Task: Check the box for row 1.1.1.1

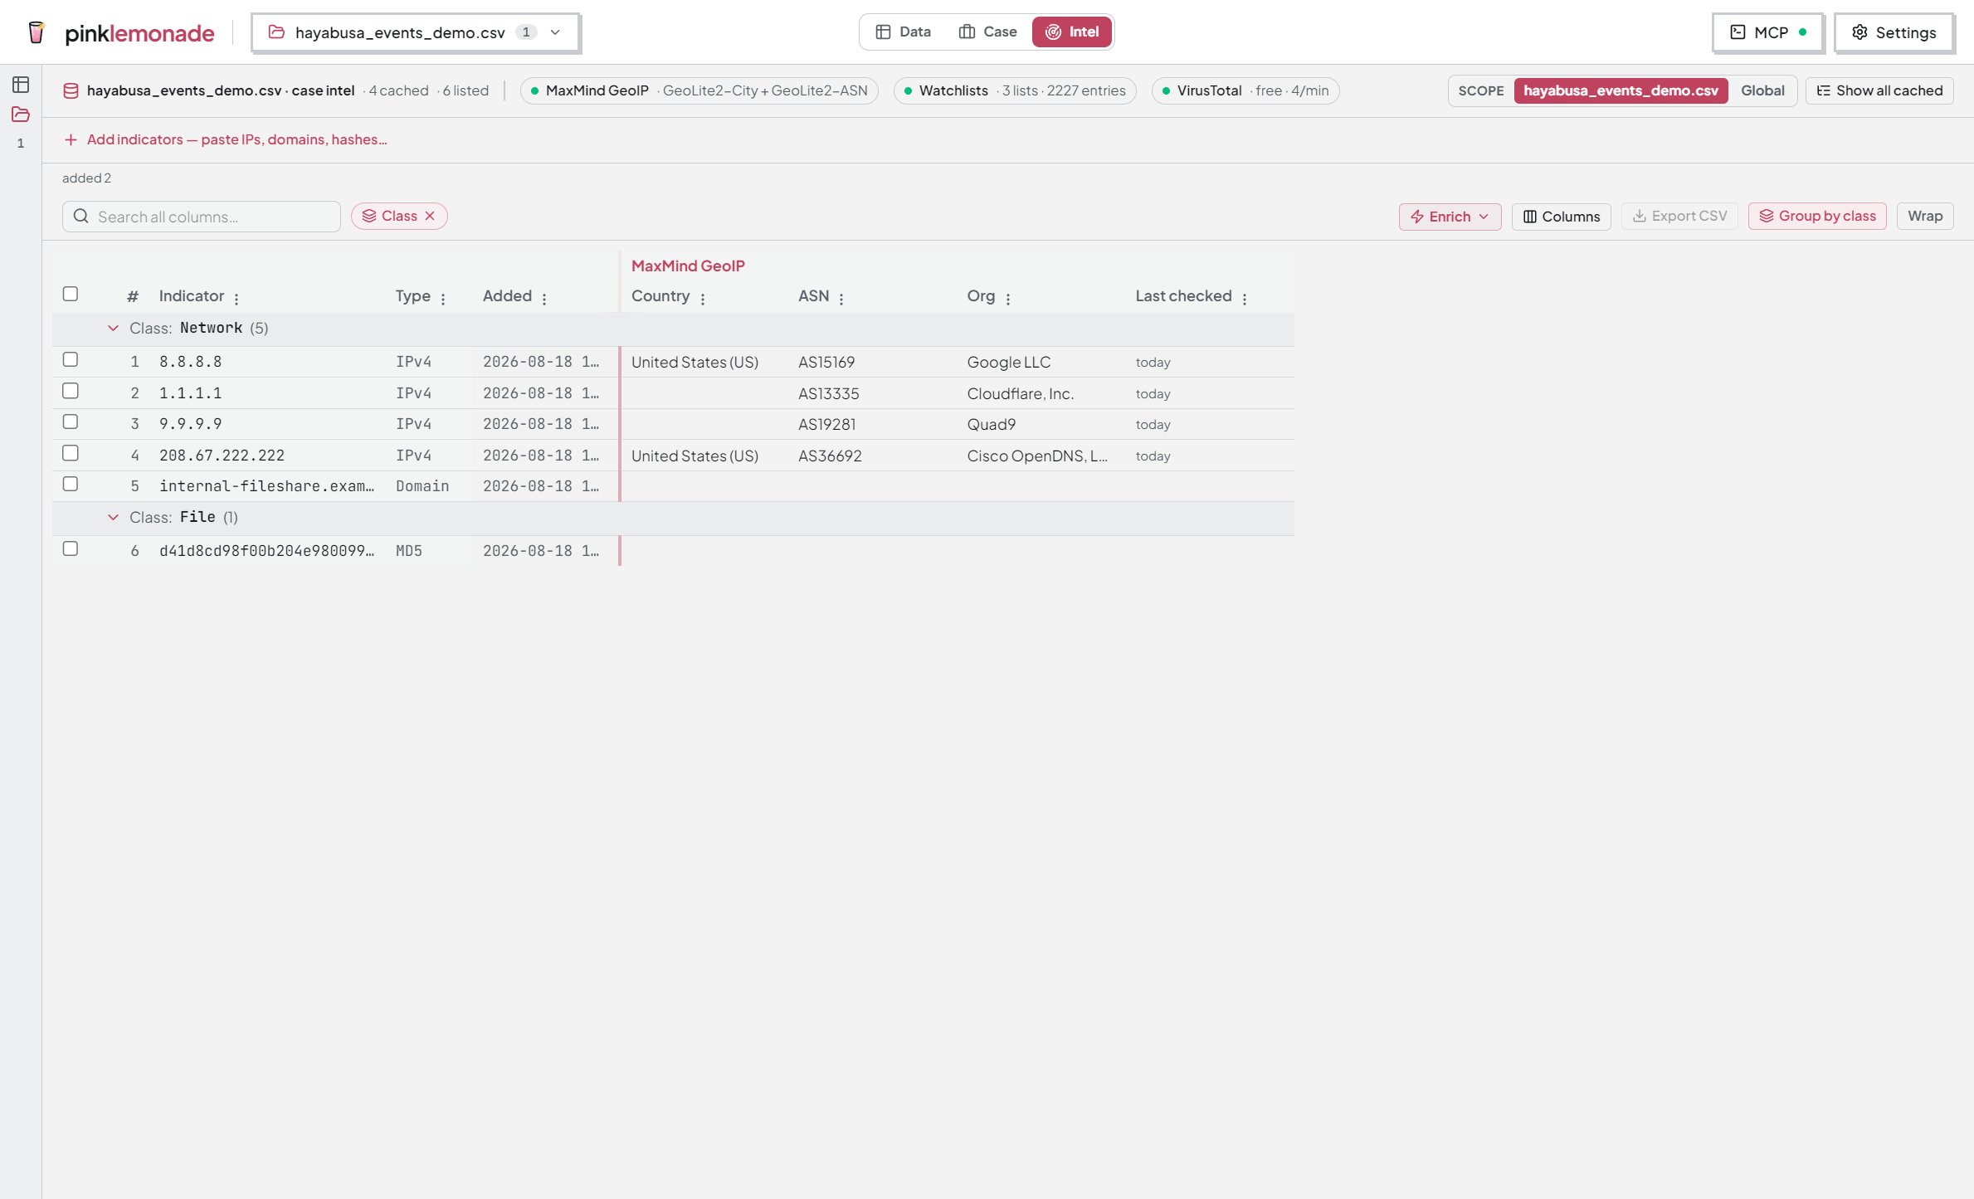Action: pyautogui.click(x=71, y=391)
